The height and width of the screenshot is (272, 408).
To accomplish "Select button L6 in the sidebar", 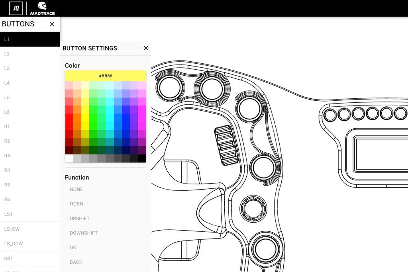I will (7, 112).
